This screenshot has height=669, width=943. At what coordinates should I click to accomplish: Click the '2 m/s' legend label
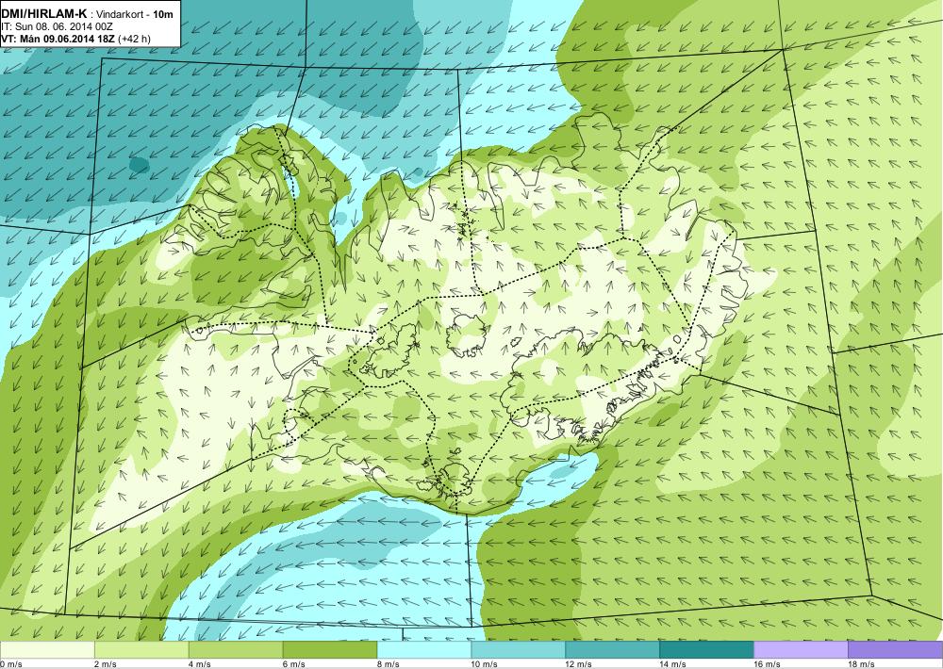[106, 664]
